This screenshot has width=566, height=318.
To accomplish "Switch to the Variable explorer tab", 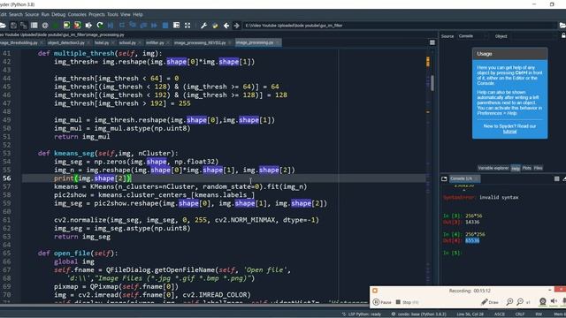I will (493, 168).
